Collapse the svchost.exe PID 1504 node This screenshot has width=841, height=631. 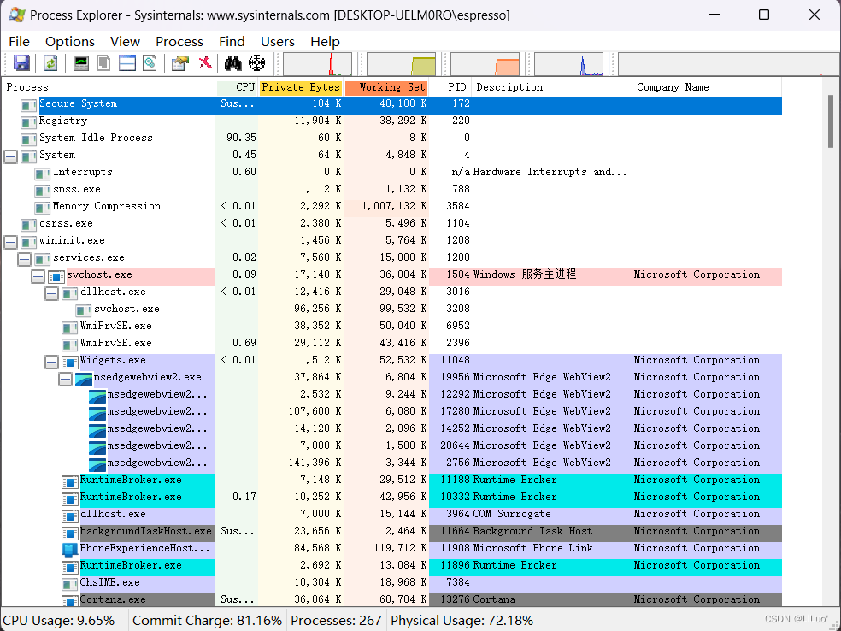[38, 276]
